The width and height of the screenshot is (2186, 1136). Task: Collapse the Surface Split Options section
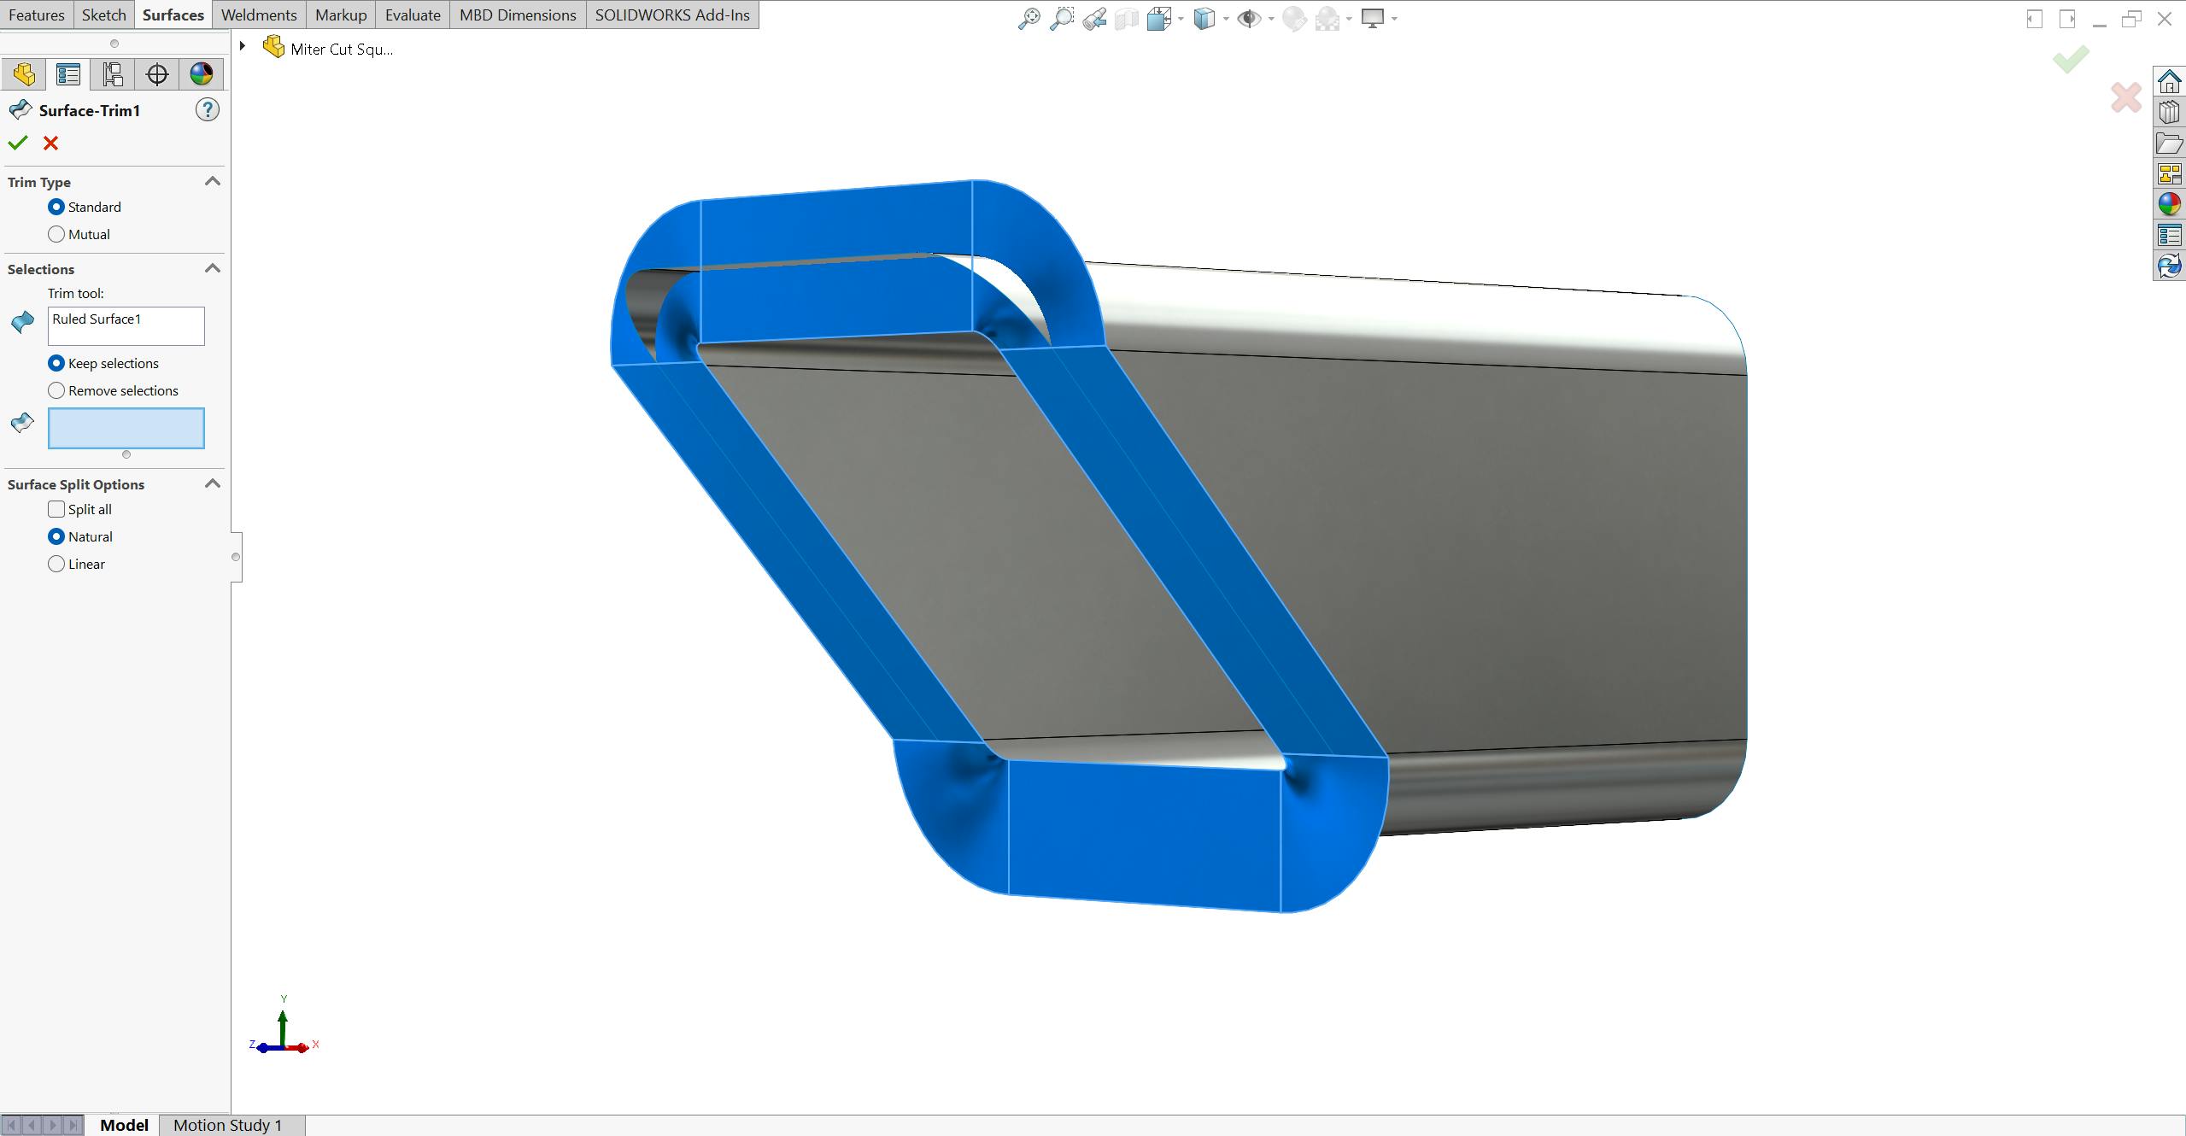point(212,483)
